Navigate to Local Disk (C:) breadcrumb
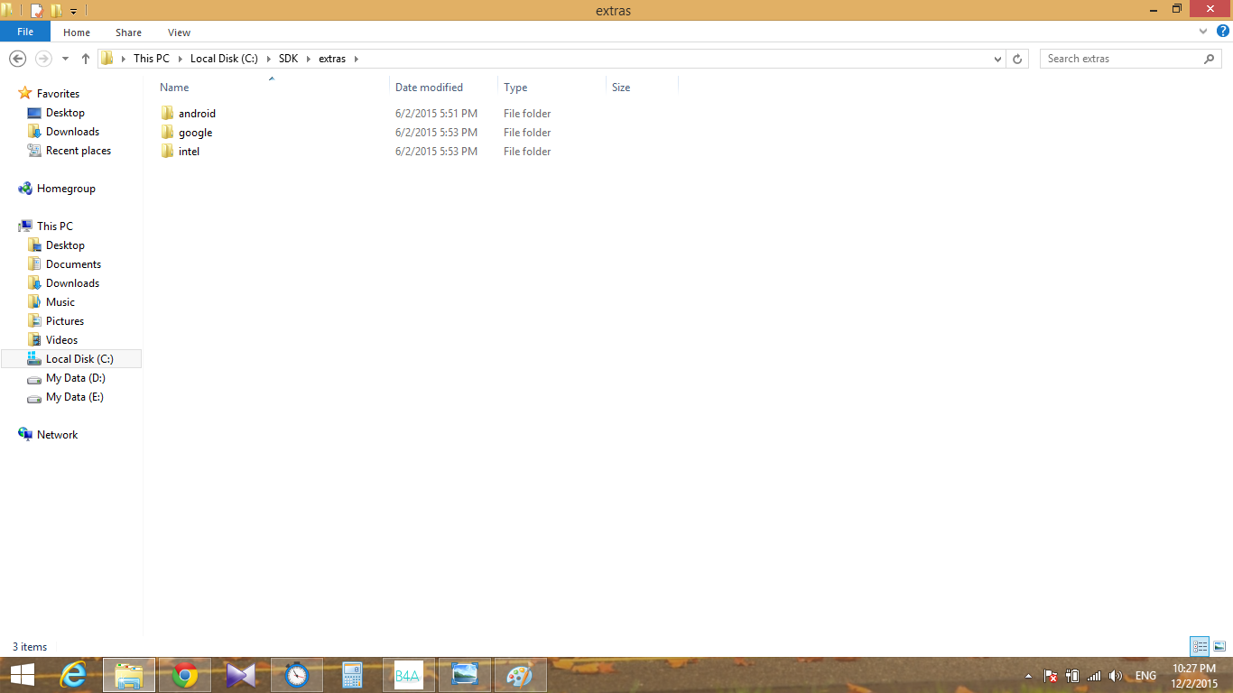 point(224,59)
